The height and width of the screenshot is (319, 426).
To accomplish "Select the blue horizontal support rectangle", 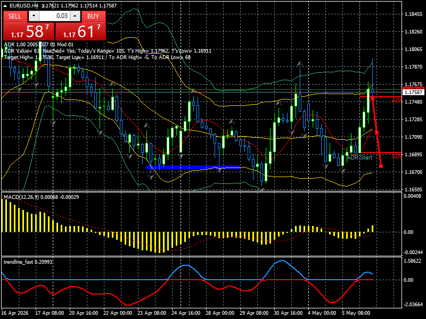I will (x=193, y=167).
